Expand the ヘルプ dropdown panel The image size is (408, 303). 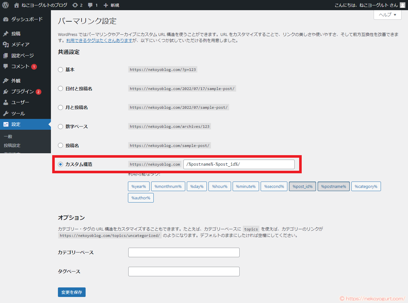[x=387, y=15]
